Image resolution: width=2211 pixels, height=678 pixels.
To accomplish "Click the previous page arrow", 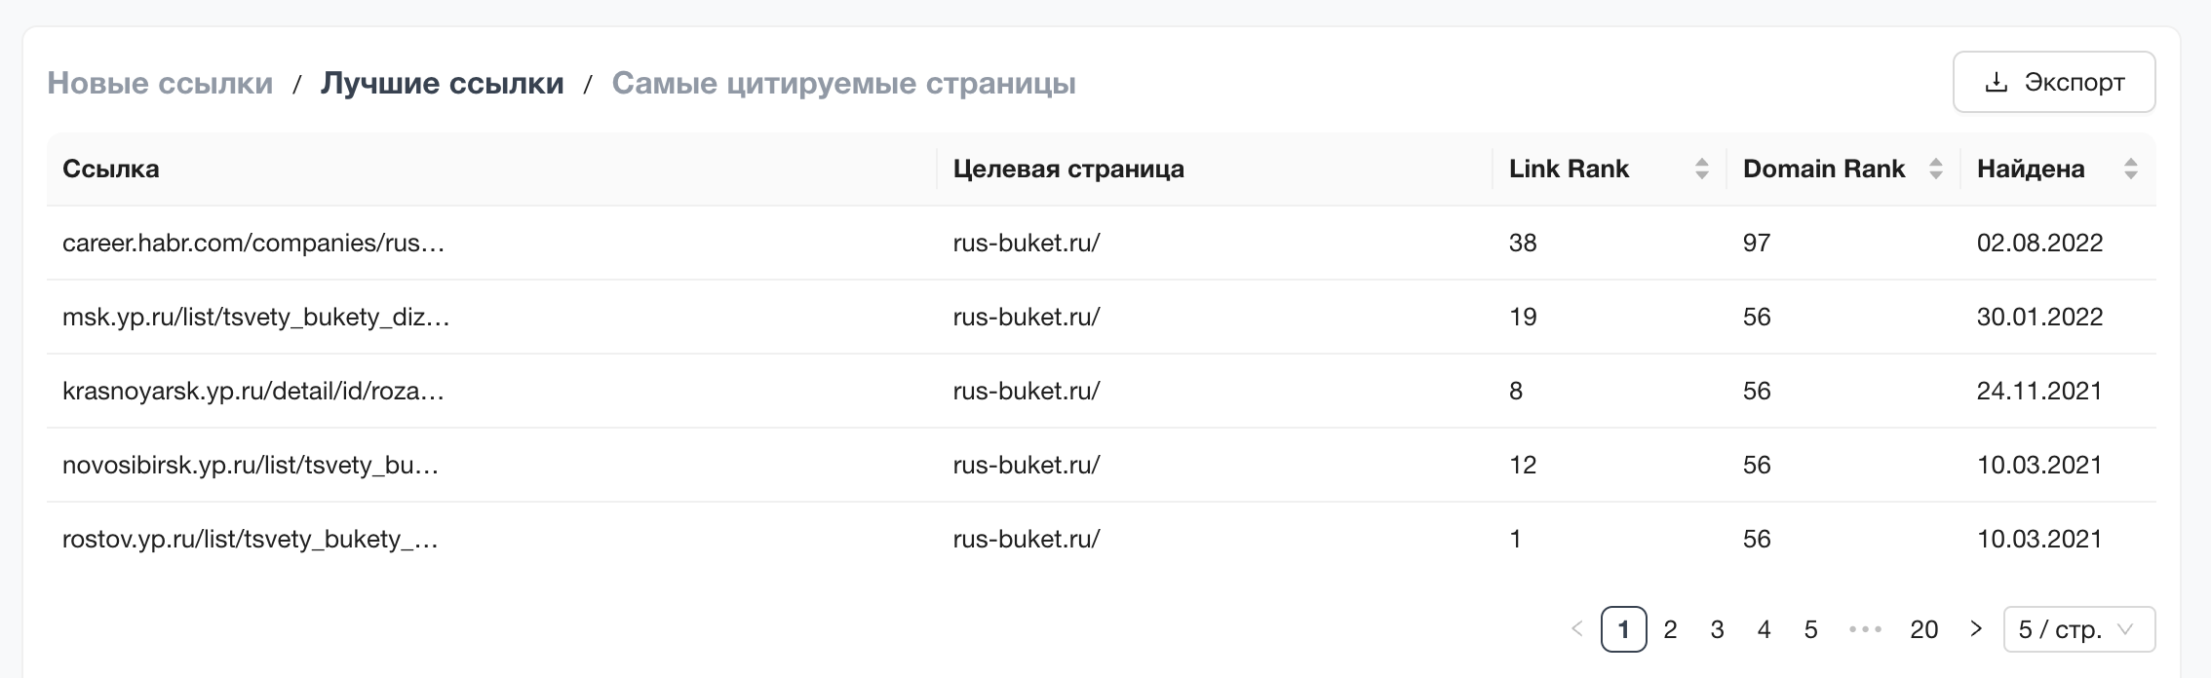I will click(x=1576, y=629).
